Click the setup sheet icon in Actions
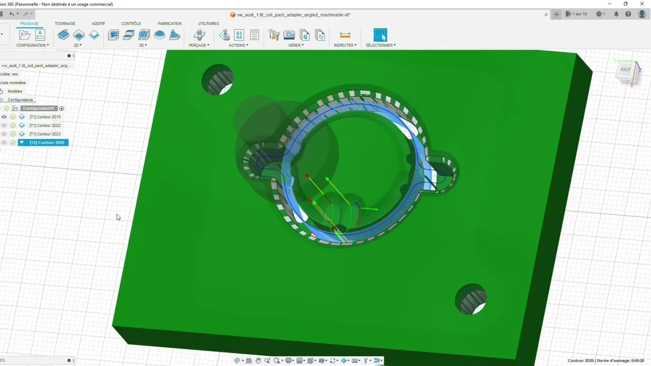The height and width of the screenshot is (366, 651). pos(254,35)
